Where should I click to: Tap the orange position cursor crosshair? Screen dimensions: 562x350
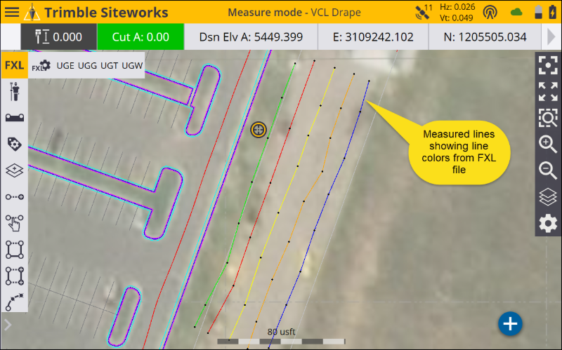tap(259, 130)
